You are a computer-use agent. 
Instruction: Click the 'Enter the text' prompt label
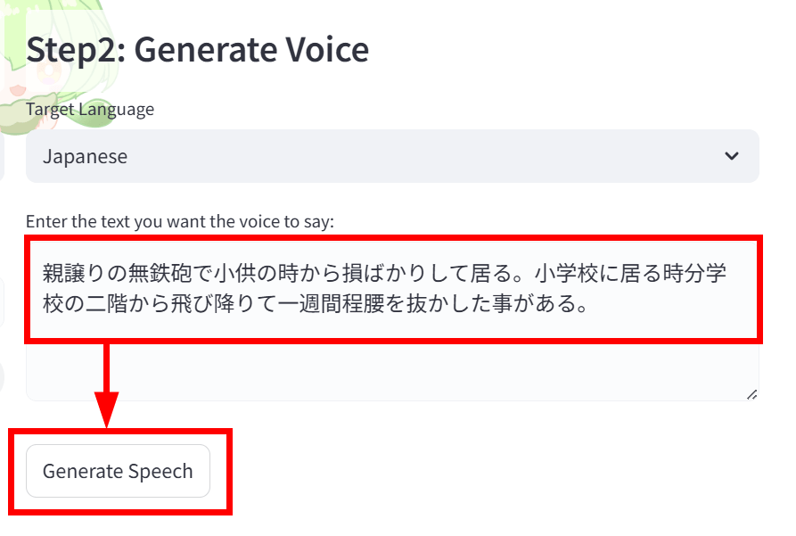pos(179,221)
